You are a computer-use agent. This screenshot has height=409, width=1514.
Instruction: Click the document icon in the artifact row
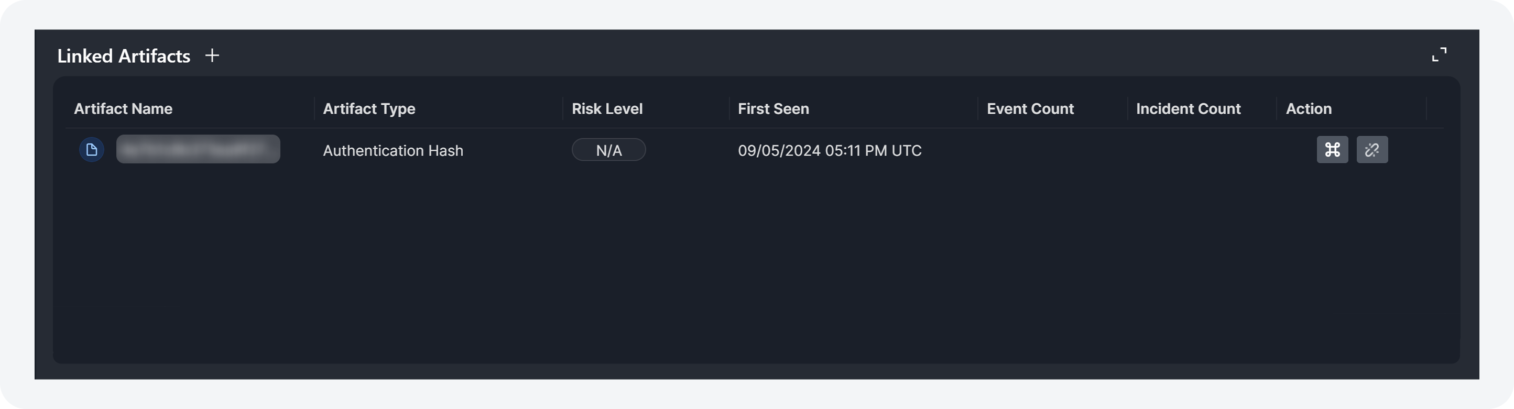[92, 150]
